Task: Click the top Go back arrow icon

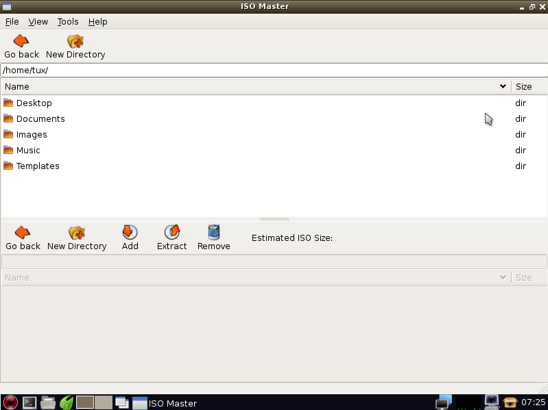Action: click(21, 41)
